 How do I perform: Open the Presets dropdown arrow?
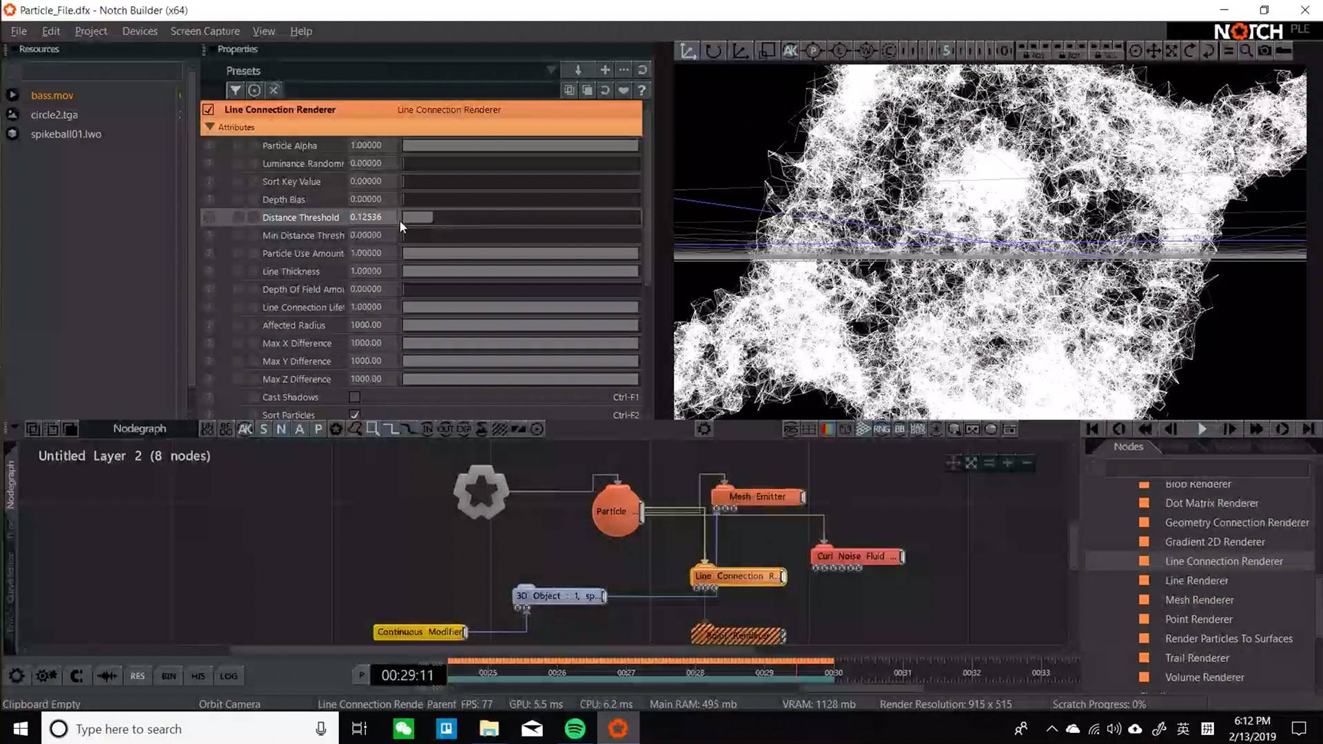pyautogui.click(x=551, y=70)
